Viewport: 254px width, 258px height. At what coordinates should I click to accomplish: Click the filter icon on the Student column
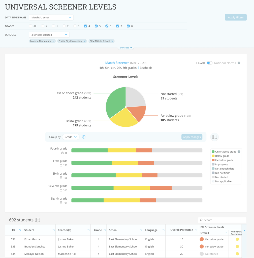53,230
